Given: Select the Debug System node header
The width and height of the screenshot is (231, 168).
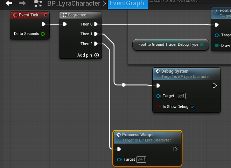Looking at the screenshot, I should point(187,74).
